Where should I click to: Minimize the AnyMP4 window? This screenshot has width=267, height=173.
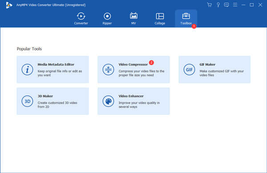point(243,5)
